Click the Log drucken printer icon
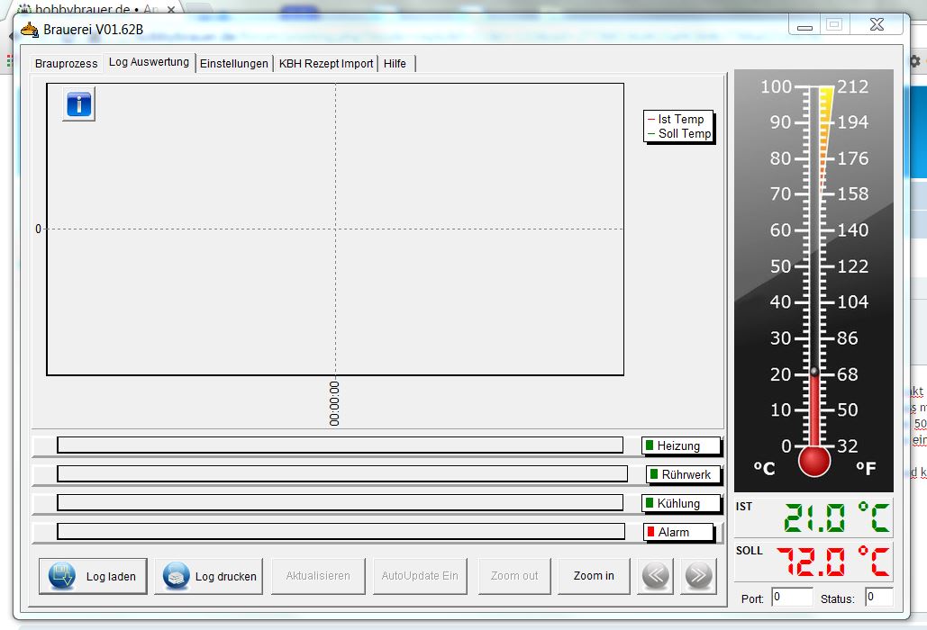Viewport: 927px width, 630px height. coord(177,576)
